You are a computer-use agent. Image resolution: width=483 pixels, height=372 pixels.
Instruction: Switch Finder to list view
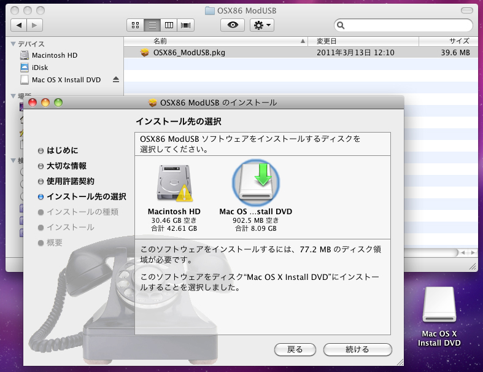(x=152, y=25)
